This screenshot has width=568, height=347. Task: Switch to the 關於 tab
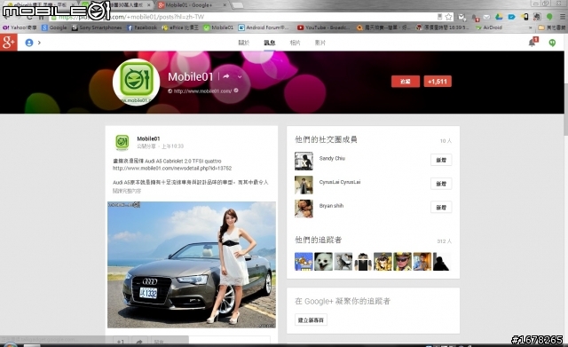pos(244,43)
